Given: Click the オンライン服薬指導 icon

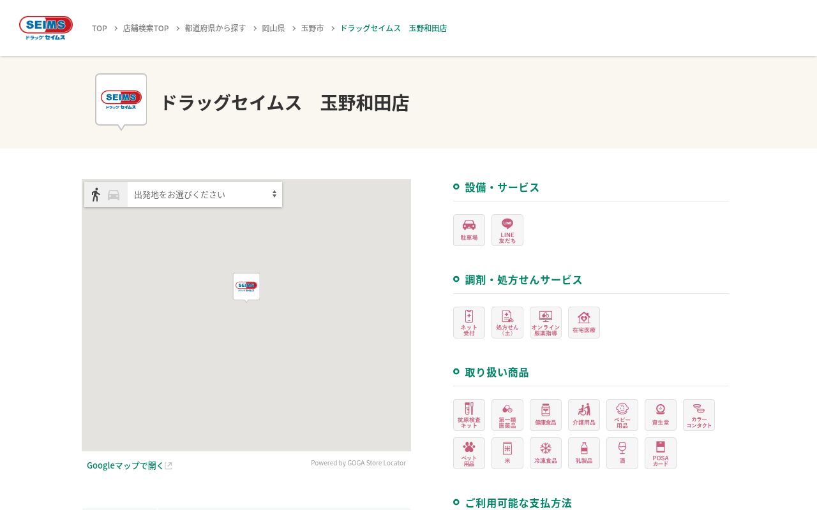Looking at the screenshot, I should [546, 323].
